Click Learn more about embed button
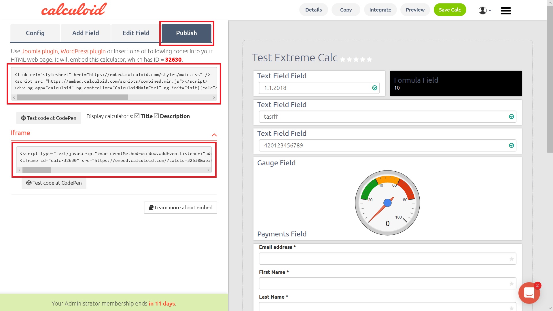This screenshot has height=311, width=553. (180, 208)
